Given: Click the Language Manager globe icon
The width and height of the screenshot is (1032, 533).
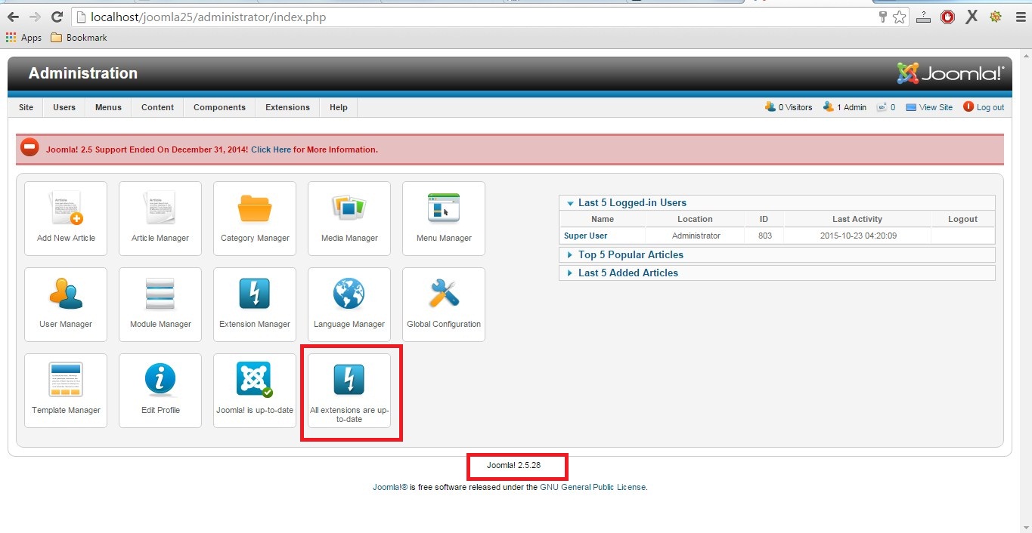Looking at the screenshot, I should [x=349, y=295].
